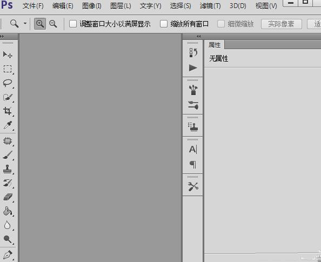321x262 pixels.
Task: Enable 调整窗口大小以满屏显示 checkbox
Action: pyautogui.click(x=73, y=24)
